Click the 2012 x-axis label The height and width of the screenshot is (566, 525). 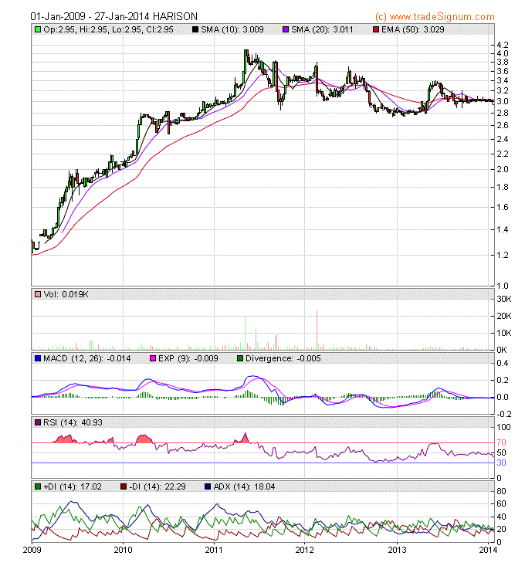pos(304,550)
